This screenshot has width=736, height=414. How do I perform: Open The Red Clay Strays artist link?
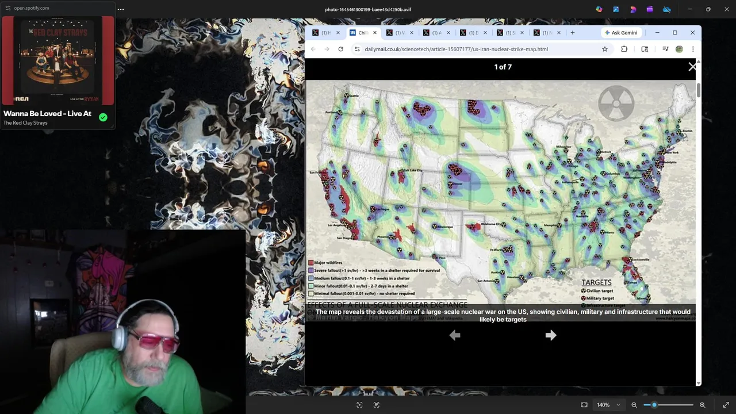25,123
